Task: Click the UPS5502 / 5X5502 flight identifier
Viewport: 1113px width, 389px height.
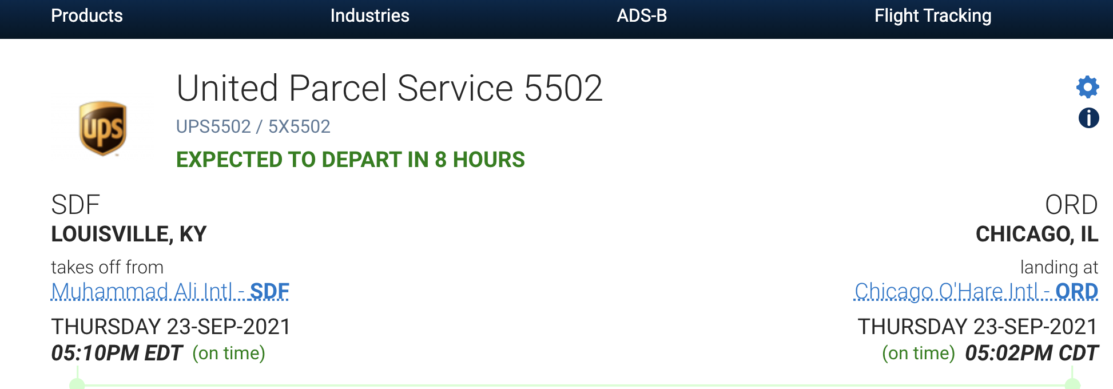Action: 253,126
